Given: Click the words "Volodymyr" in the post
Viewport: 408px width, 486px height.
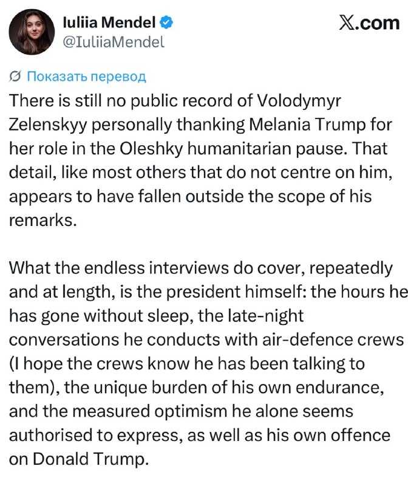Looking at the screenshot, I should (299, 101).
